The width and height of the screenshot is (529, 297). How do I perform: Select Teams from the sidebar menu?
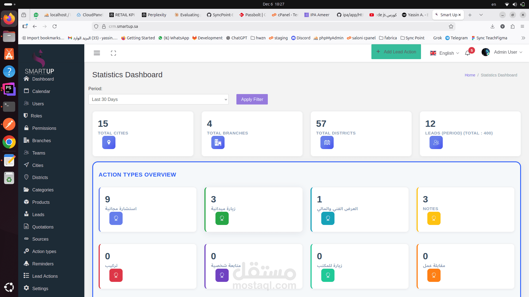[39, 153]
